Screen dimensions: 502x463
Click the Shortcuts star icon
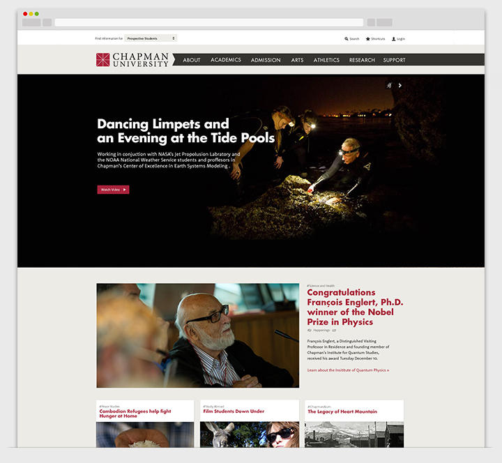click(x=368, y=39)
